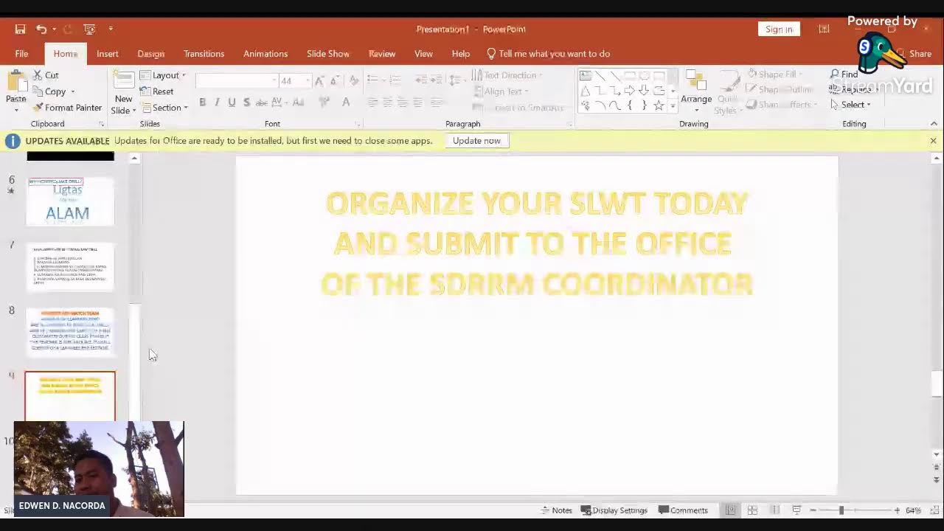944x531 pixels.
Task: Toggle Bold formatting
Action: [x=202, y=103]
